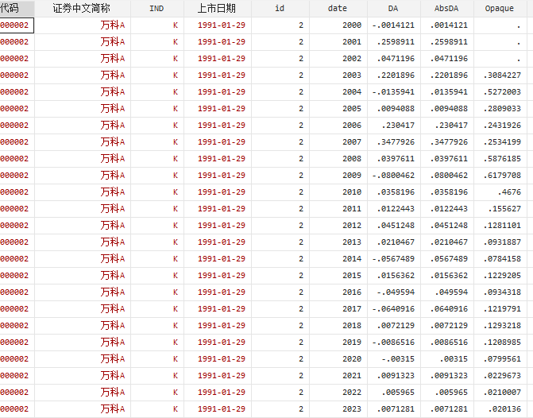This screenshot has height=418, width=533.
Task: Click the IND column header
Action: (156, 8)
